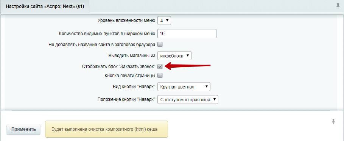Click label 'Отображать блок "Заказать звонок"'

coord(119,67)
